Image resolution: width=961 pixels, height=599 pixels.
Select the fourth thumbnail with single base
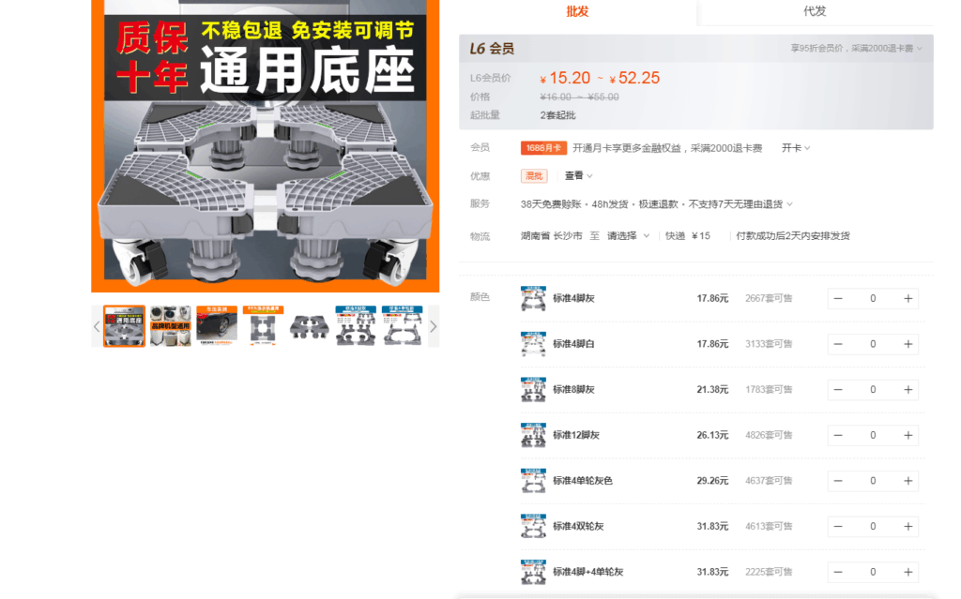(x=263, y=326)
